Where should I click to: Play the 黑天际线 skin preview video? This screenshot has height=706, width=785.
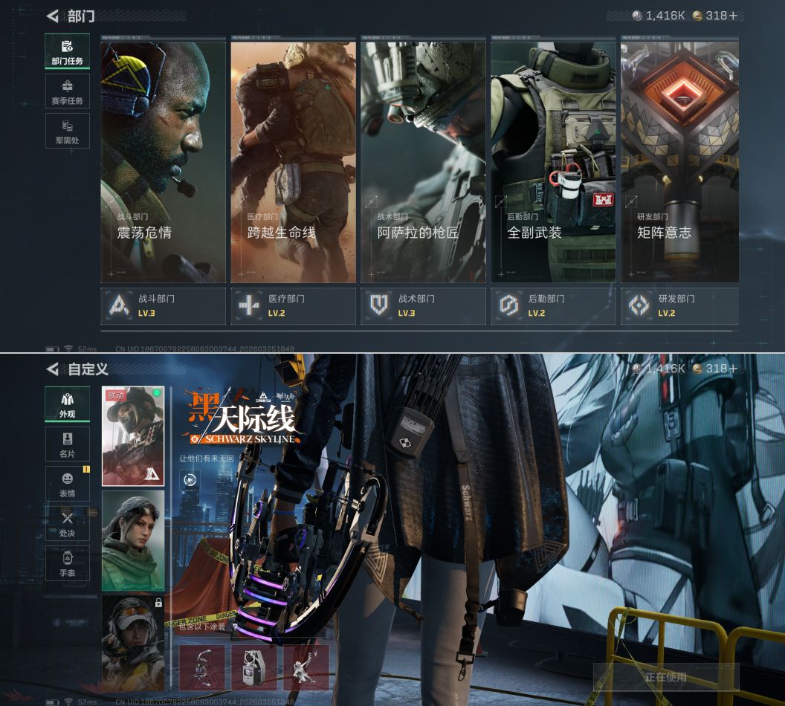[x=190, y=479]
